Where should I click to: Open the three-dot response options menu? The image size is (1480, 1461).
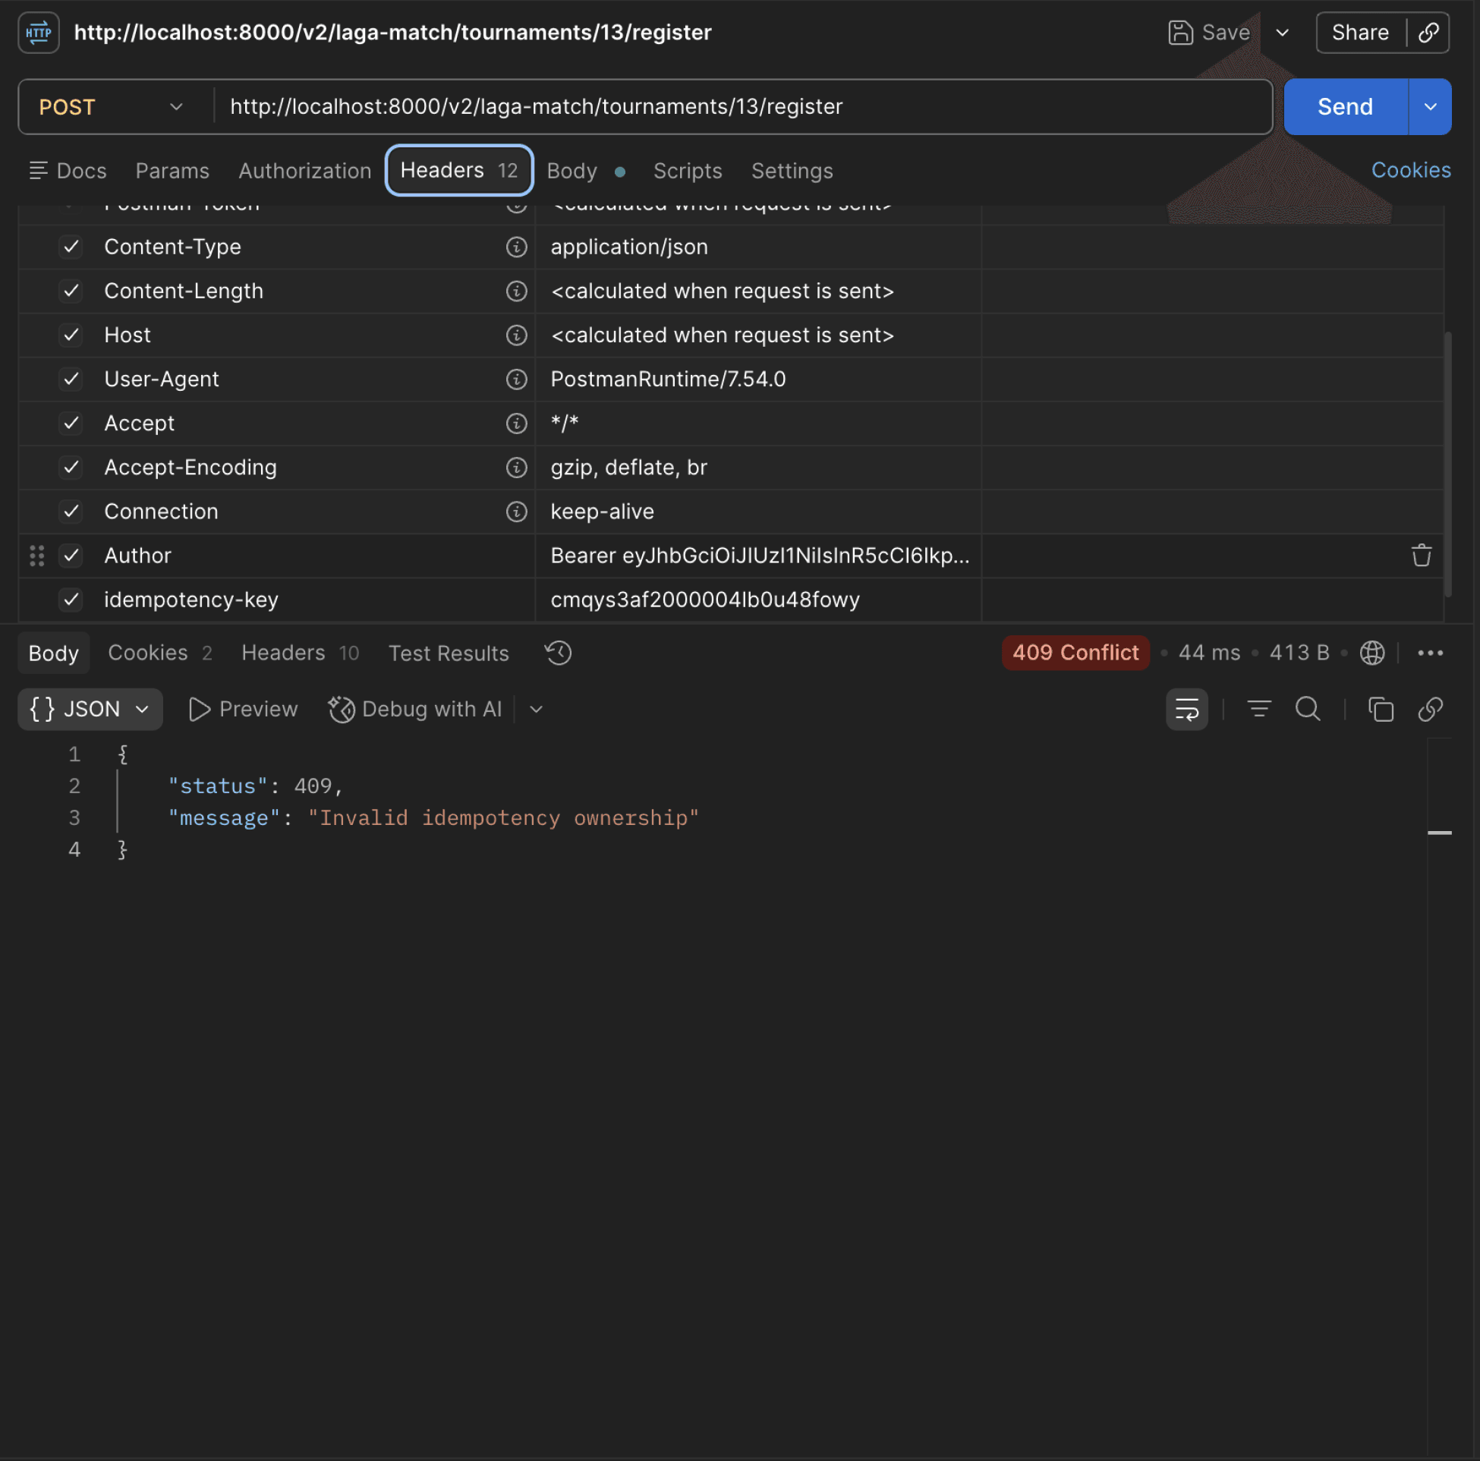[x=1429, y=653]
